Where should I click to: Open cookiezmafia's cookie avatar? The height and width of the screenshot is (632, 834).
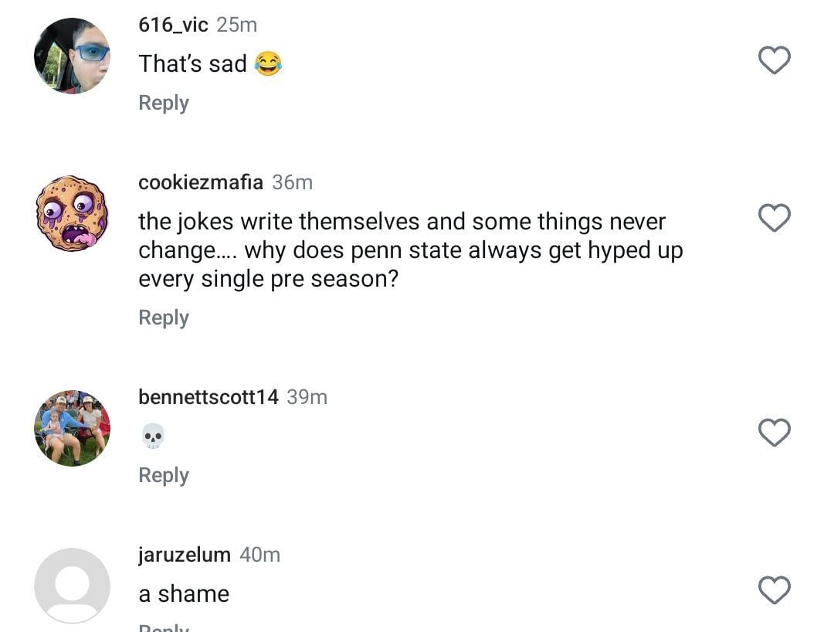tap(72, 213)
